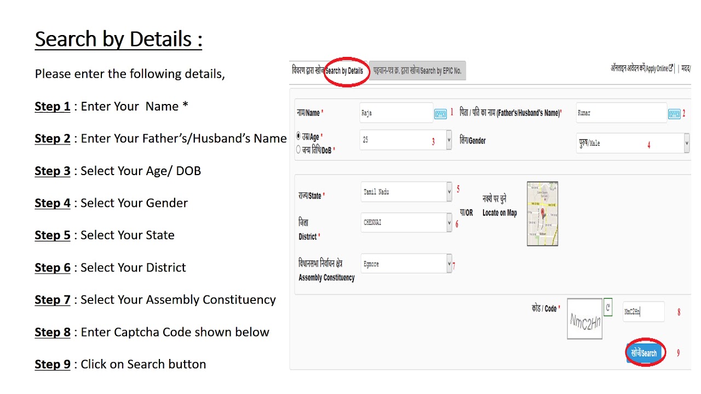Select the DoB radio button

tap(298, 149)
